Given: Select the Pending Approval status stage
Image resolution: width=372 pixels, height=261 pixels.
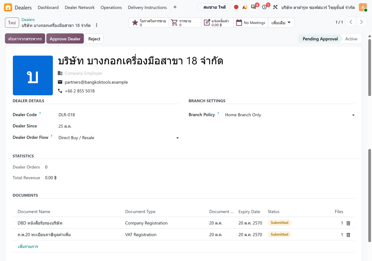Looking at the screenshot, I should [320, 39].
